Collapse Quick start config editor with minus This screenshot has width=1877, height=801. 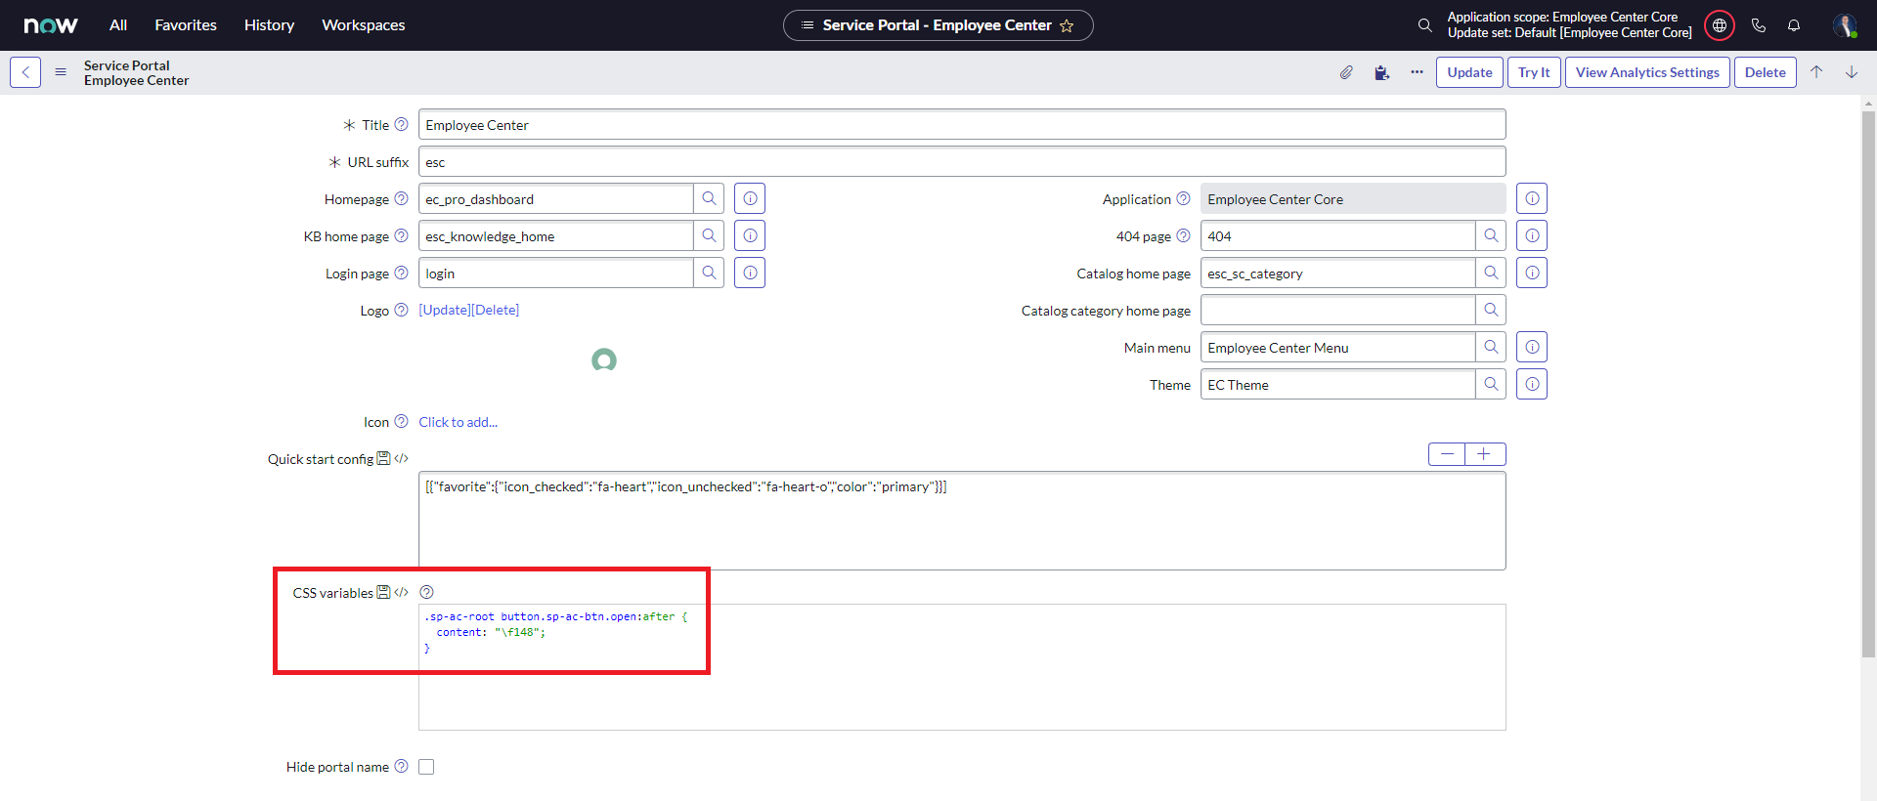pos(1447,454)
